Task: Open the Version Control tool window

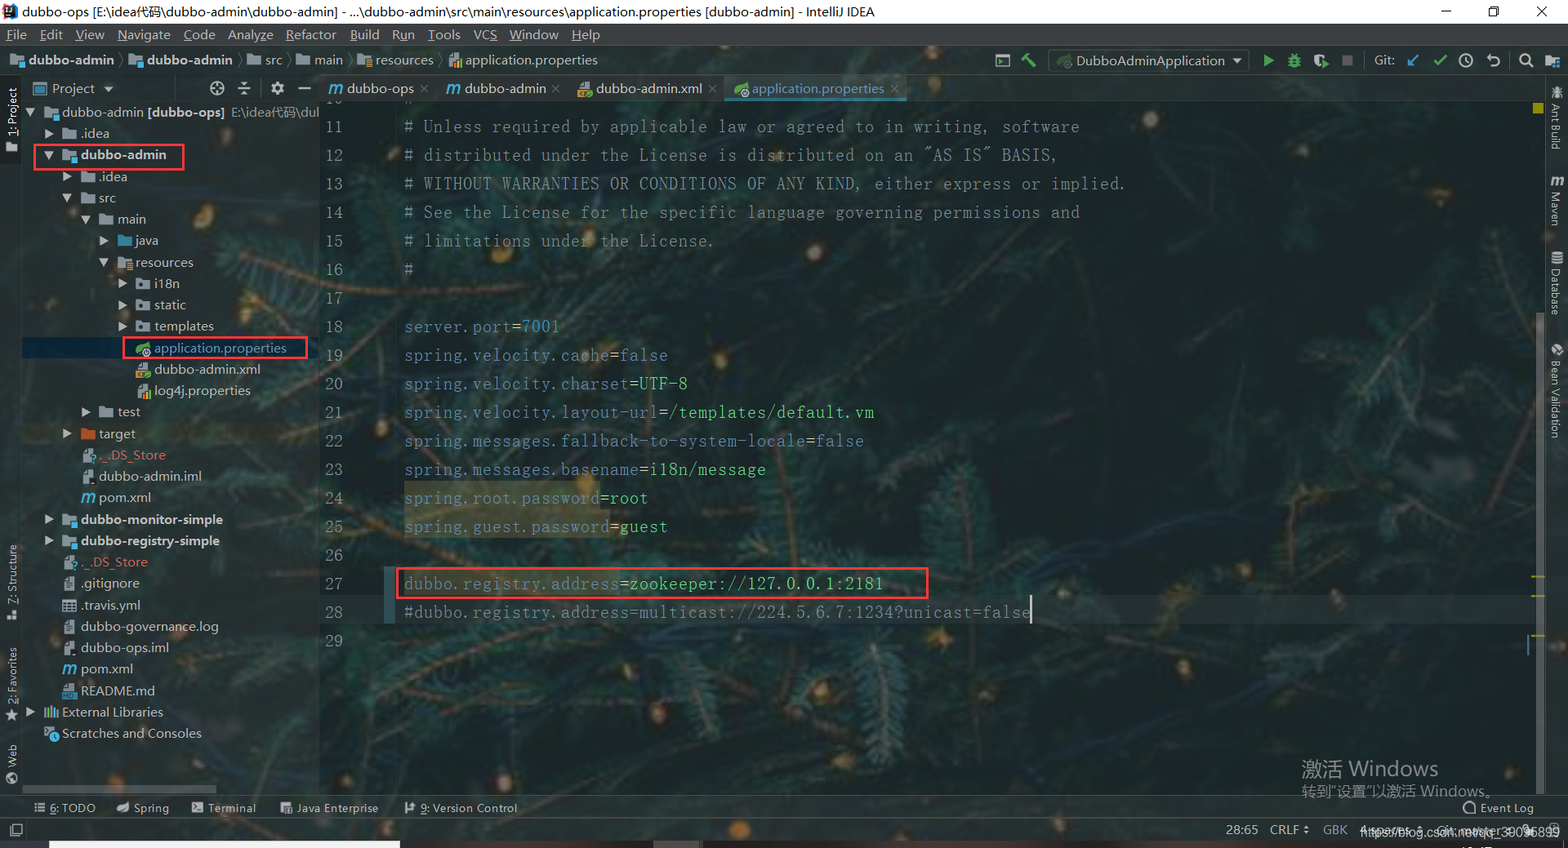Action: click(x=461, y=808)
